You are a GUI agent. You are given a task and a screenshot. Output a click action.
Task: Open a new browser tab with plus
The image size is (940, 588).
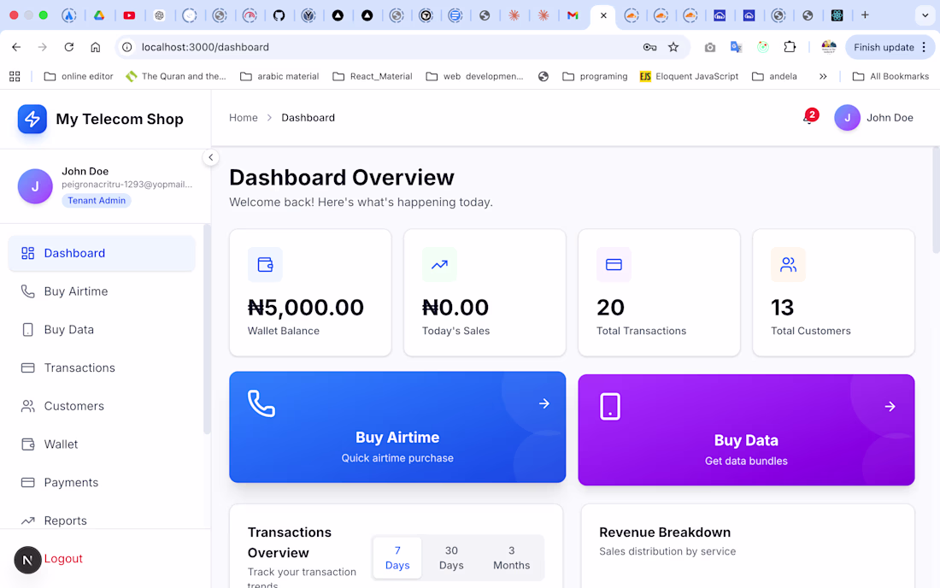[x=865, y=15]
